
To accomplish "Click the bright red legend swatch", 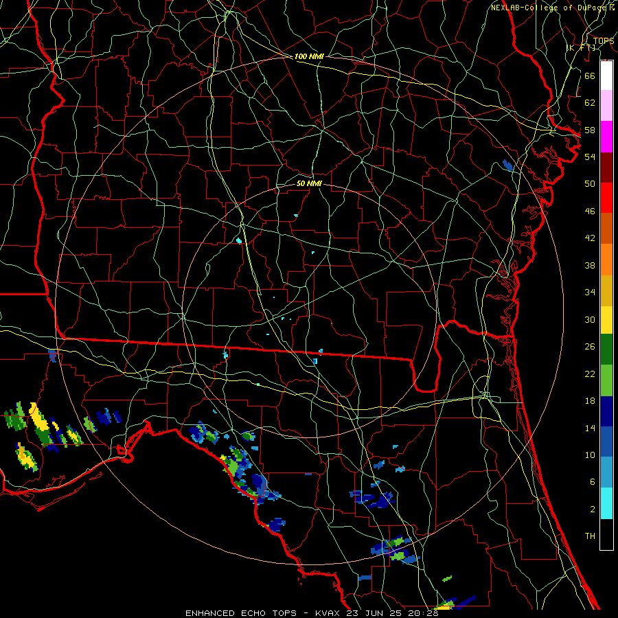I will (606, 198).
